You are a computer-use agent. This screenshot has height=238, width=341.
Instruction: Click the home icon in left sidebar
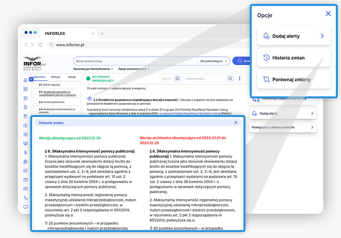pos(26,80)
